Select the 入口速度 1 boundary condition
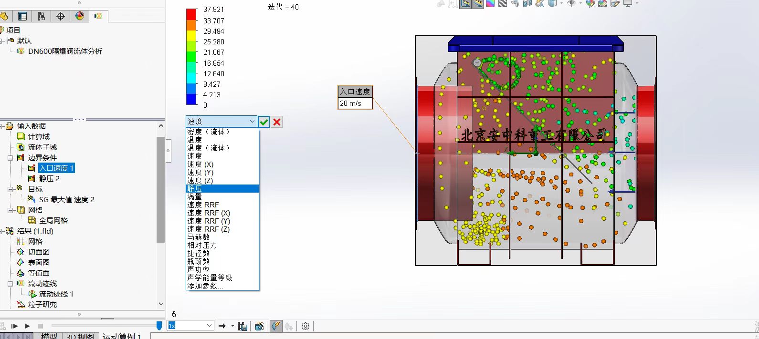The image size is (759, 339). [56, 168]
